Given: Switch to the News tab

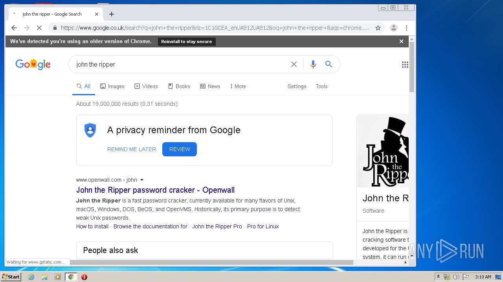Looking at the screenshot, I should coord(210,86).
